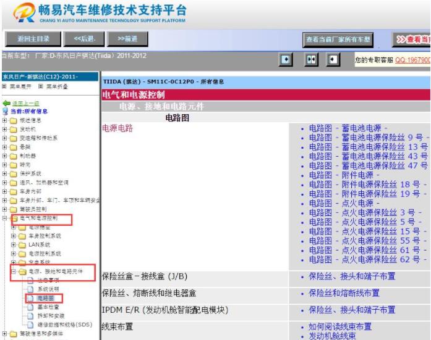Open link 点火电源保险丝 5 号
Viewport: 431px width, 340px height.
pyautogui.click(x=365, y=222)
